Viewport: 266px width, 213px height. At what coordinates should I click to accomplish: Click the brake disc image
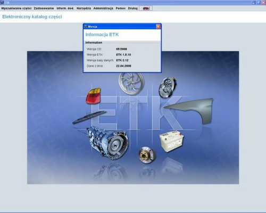(147, 155)
